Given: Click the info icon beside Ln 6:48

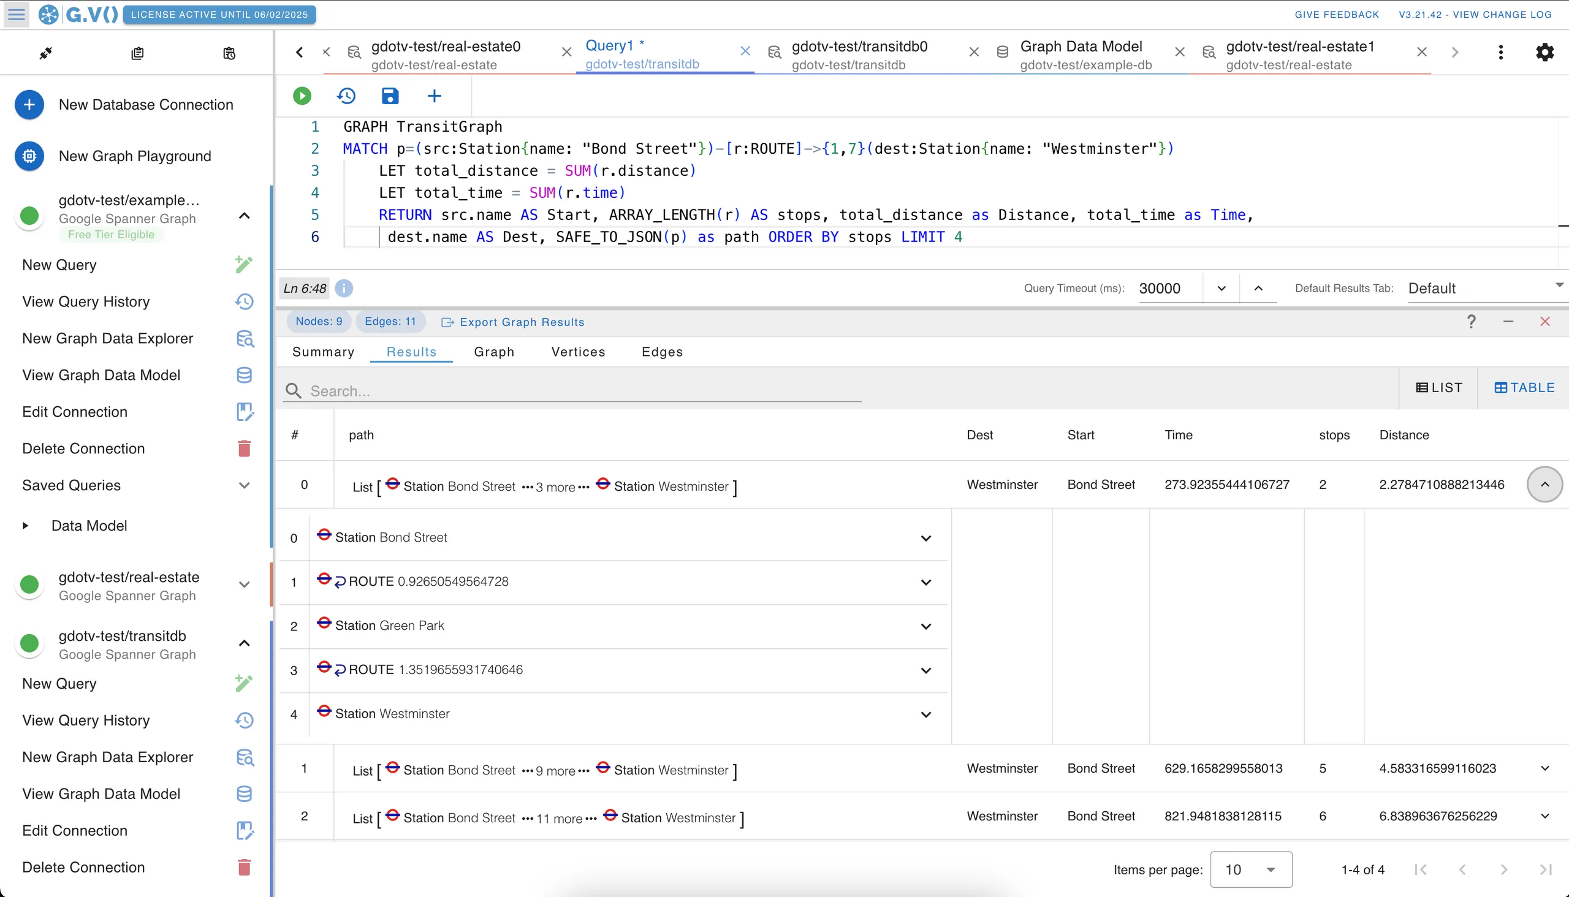Looking at the screenshot, I should [344, 289].
